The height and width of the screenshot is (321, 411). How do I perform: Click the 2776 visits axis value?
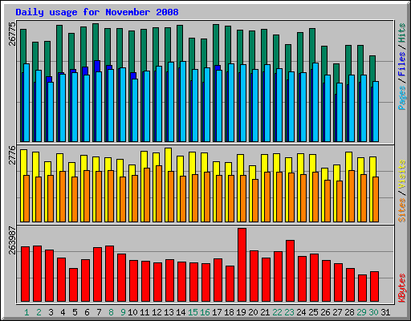pos(12,155)
